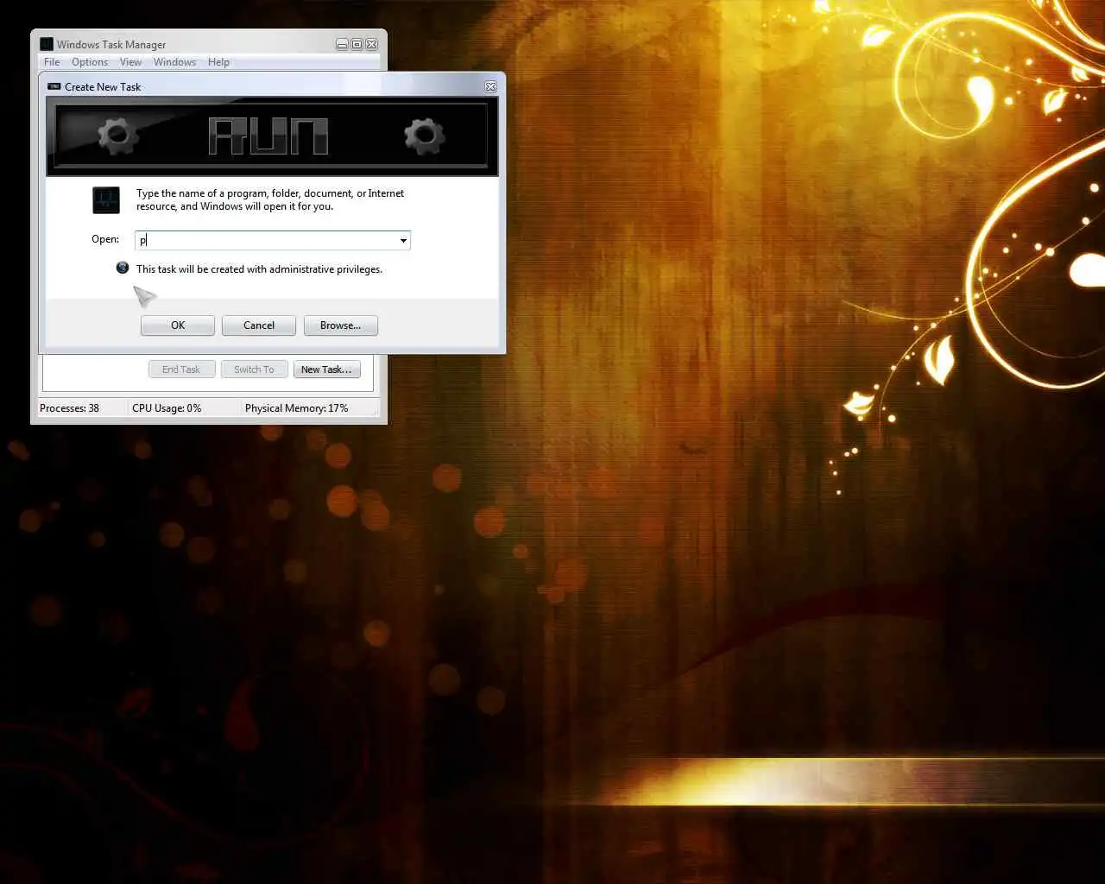Close the Windows Task Manager window
Screen dimensions: 1105x884
point(372,45)
